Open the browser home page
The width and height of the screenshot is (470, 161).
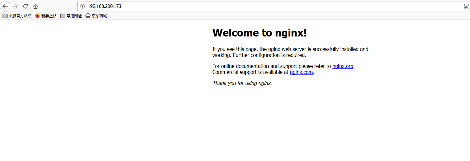coord(36,6)
